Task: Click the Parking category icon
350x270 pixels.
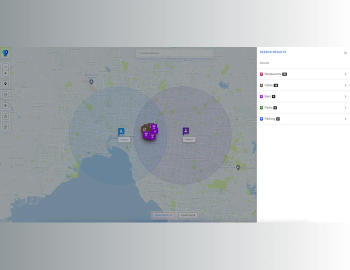Action: [261, 119]
